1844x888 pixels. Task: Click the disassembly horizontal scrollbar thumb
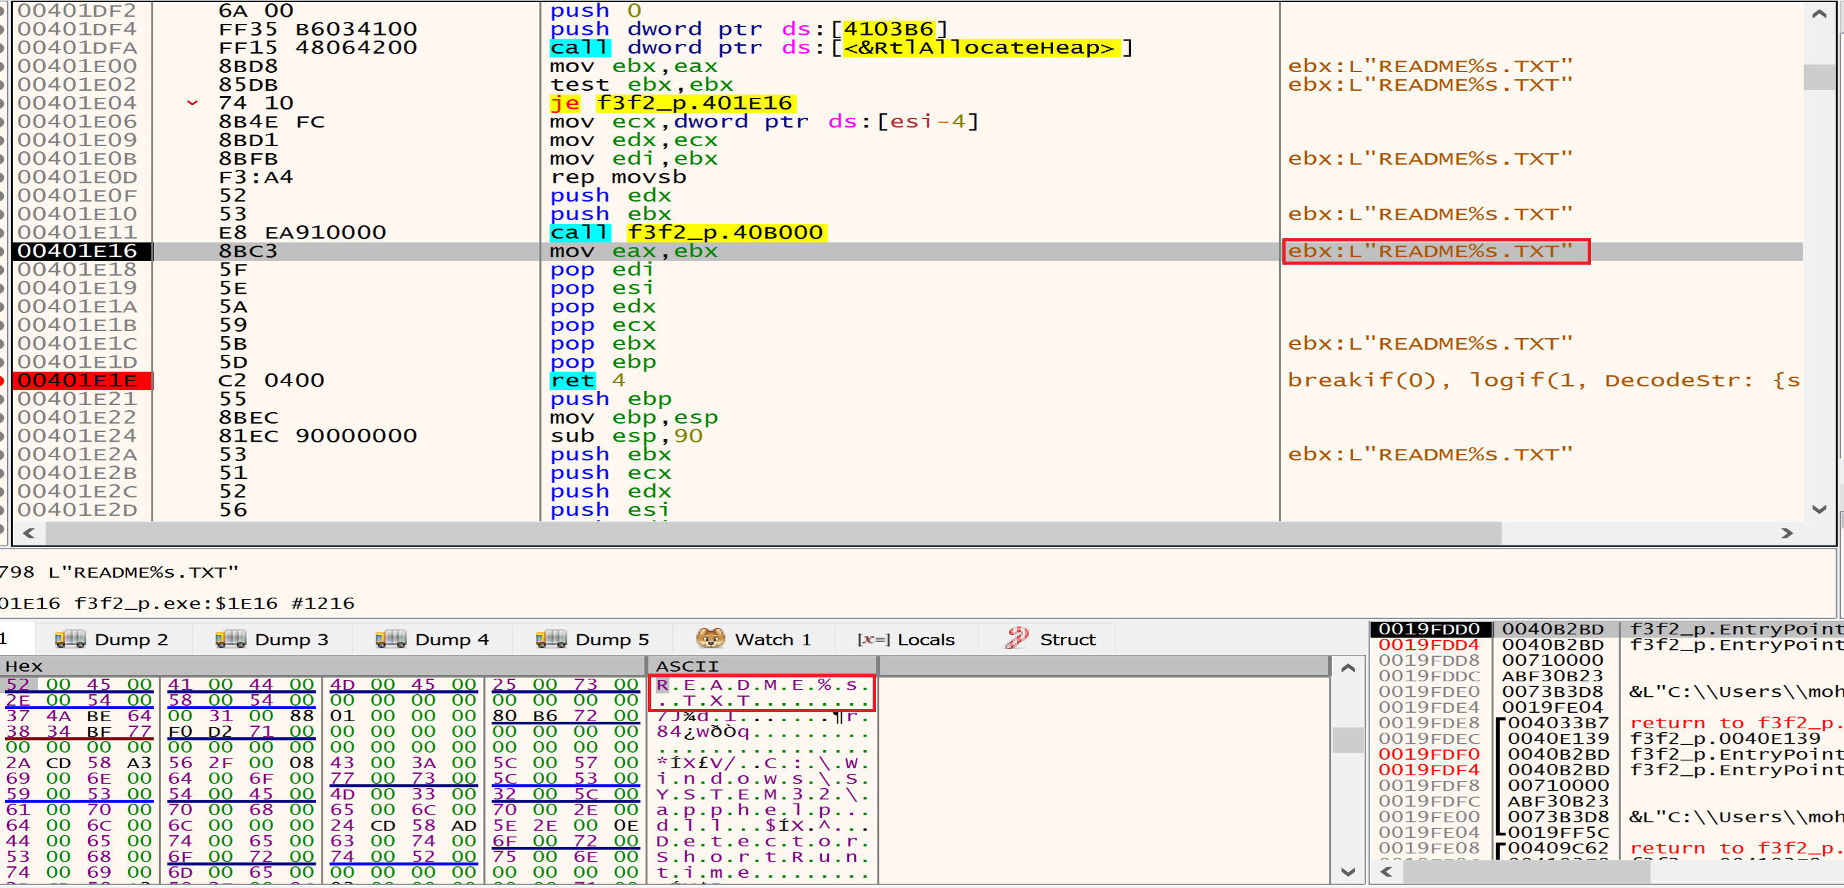[773, 533]
